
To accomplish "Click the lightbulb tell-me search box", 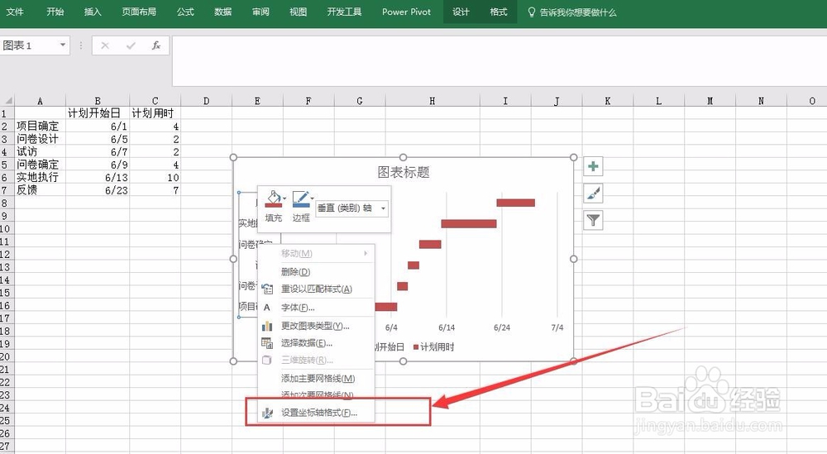I will click(571, 12).
